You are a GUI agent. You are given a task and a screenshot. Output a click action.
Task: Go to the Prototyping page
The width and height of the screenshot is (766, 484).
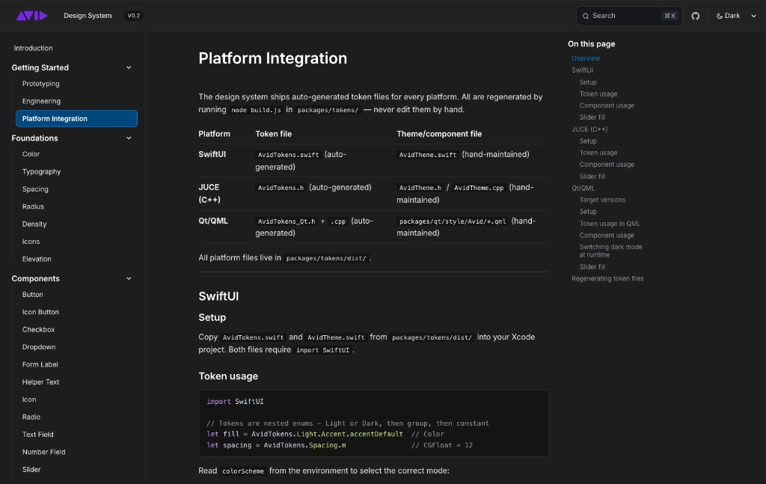tap(41, 84)
